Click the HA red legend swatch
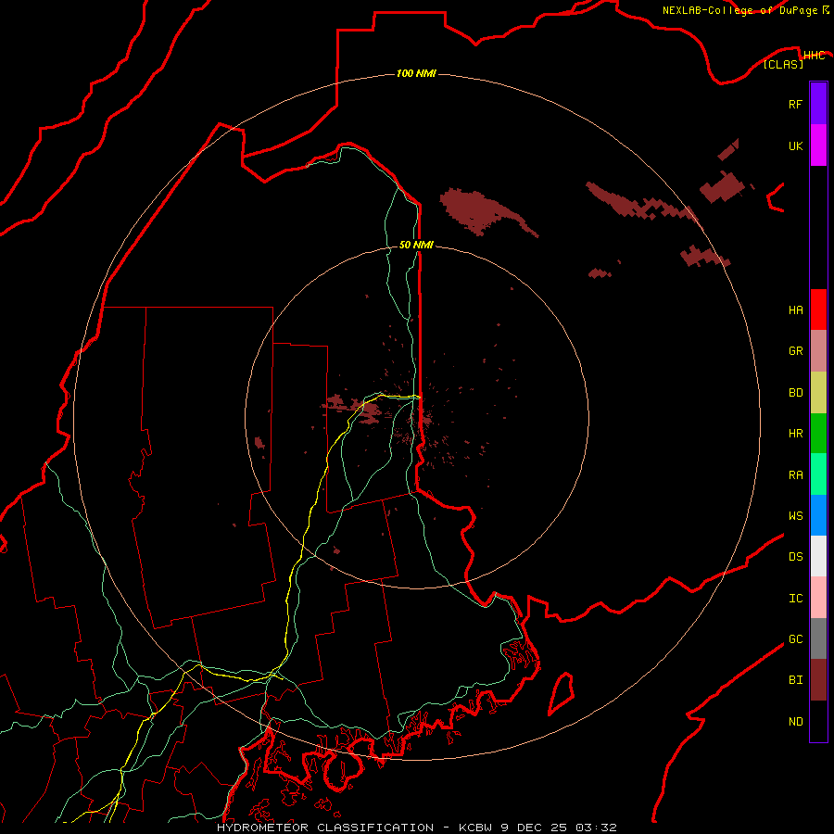This screenshot has height=834, width=834. (818, 310)
